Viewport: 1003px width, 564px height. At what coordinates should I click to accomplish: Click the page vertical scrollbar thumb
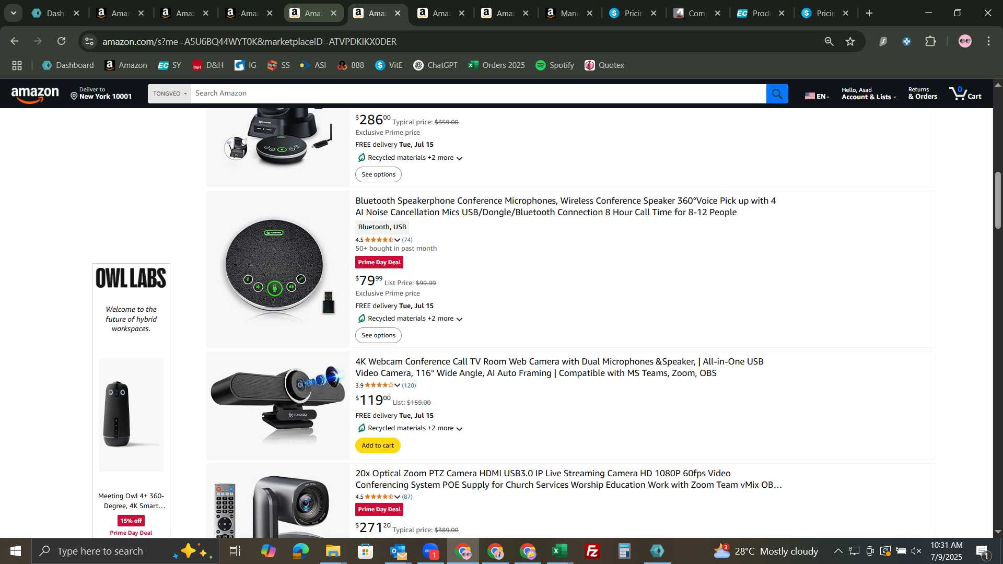(998, 200)
